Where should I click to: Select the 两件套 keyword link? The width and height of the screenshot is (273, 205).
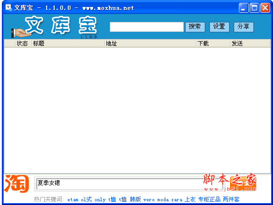(231, 199)
